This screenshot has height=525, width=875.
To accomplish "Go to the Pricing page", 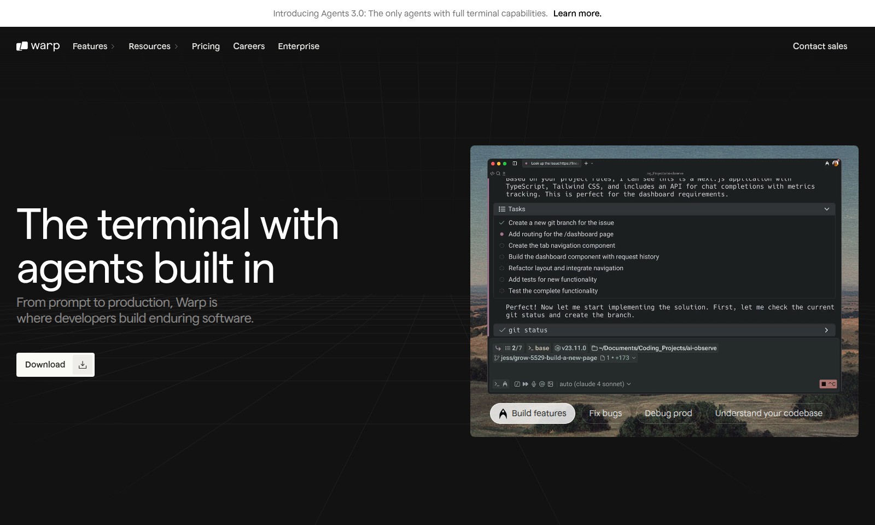I will click(x=206, y=46).
